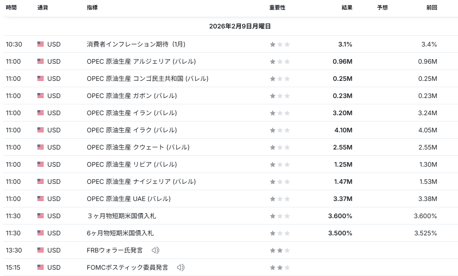Click the 時間 column header
458x276 pixels.
[x=11, y=8]
